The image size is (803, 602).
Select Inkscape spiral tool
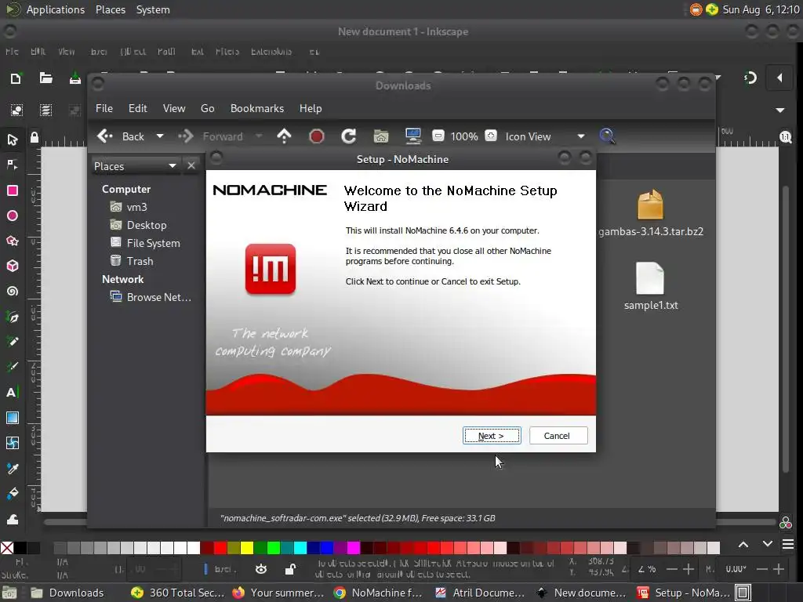[13, 291]
